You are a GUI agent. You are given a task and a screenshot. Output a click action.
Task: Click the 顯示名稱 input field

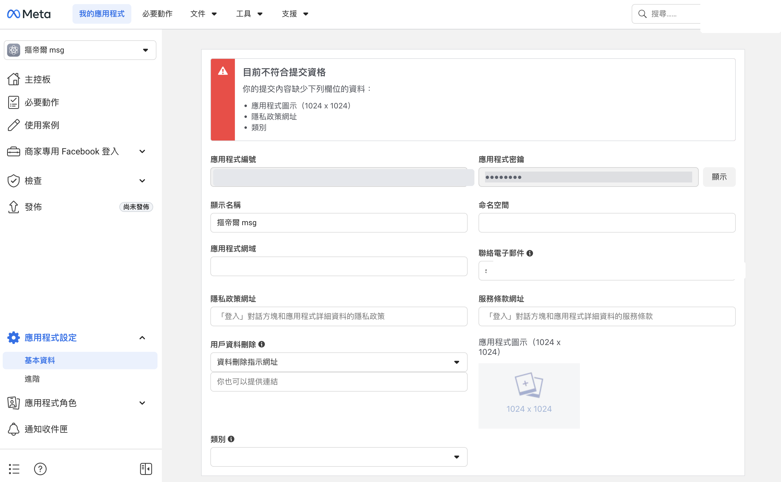point(339,222)
